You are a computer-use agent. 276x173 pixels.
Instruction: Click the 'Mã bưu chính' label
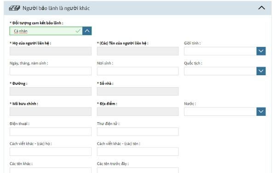click(24, 104)
